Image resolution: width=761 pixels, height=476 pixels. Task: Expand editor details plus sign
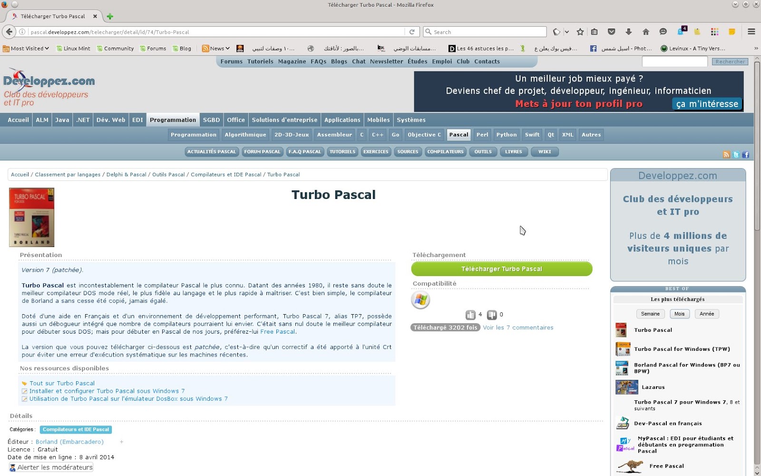click(x=122, y=442)
